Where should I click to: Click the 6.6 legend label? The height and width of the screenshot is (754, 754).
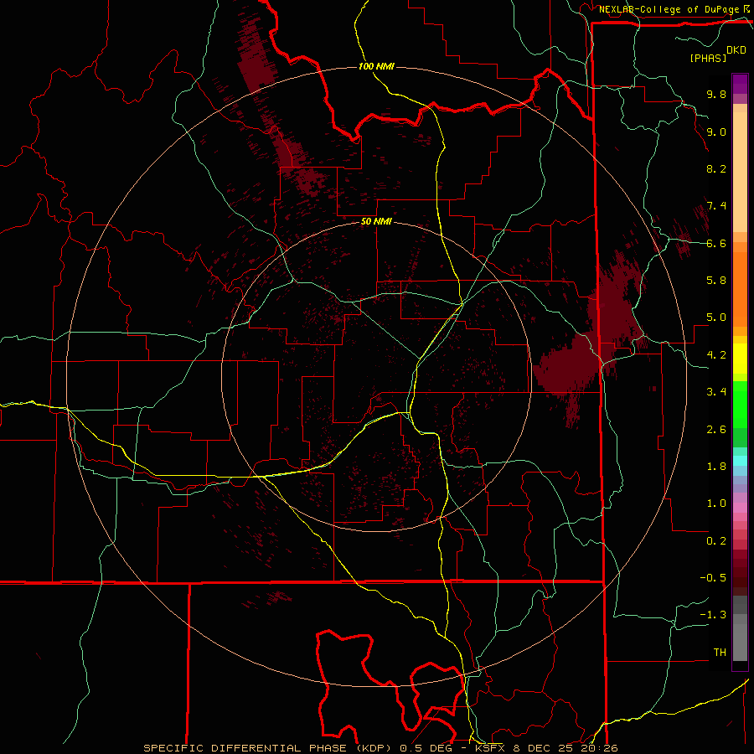pos(716,243)
